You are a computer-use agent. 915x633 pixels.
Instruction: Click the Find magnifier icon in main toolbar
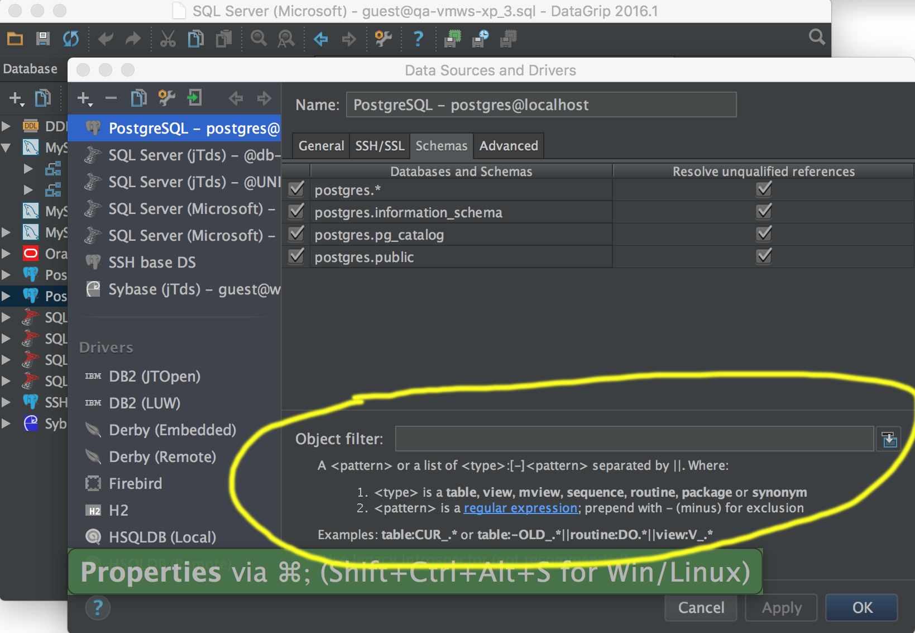coord(258,39)
